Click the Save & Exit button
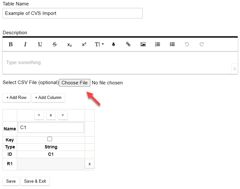Screen dimensions: 240x189 point(35,181)
